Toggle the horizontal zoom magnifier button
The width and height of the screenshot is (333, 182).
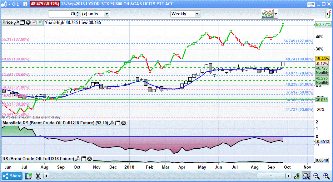[306, 176]
